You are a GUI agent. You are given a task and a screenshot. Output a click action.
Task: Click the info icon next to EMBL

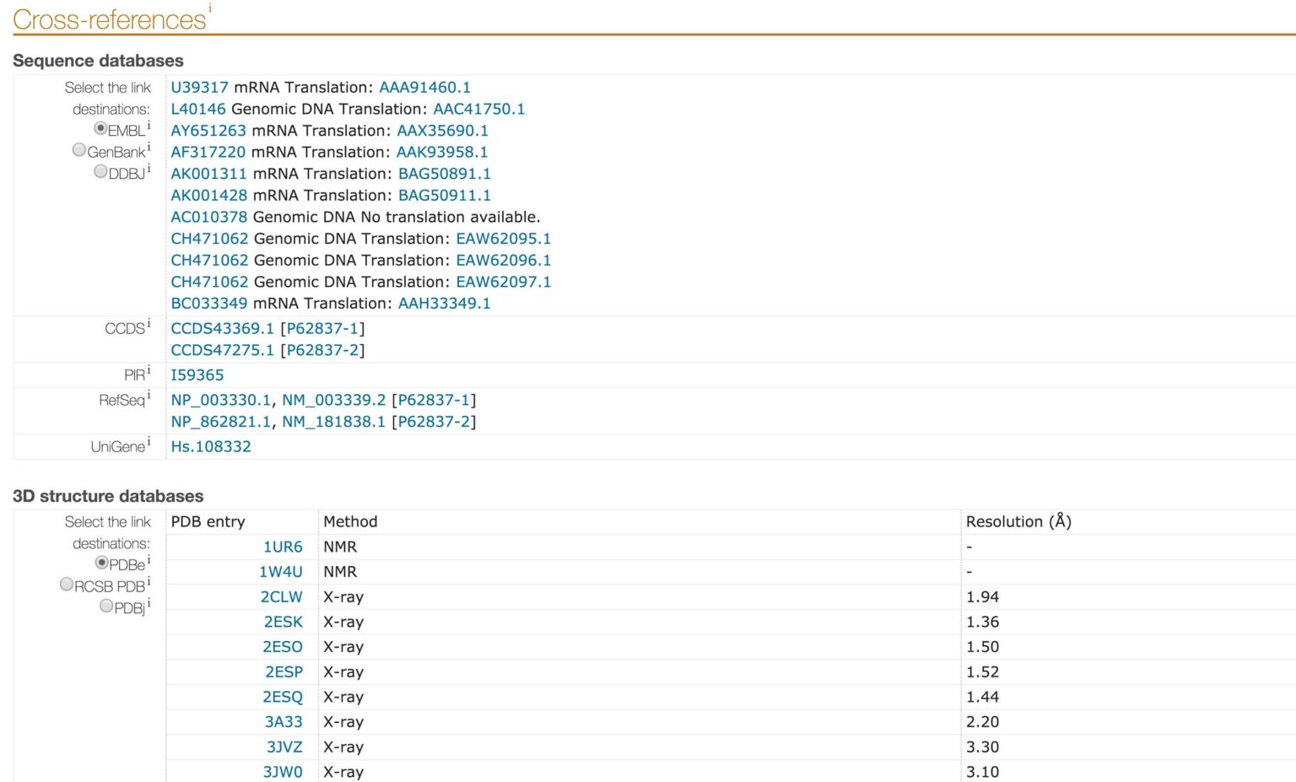point(148,126)
